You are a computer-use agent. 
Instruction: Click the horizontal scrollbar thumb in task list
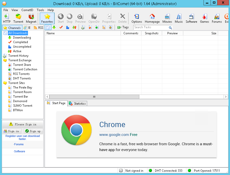pos(94,97)
